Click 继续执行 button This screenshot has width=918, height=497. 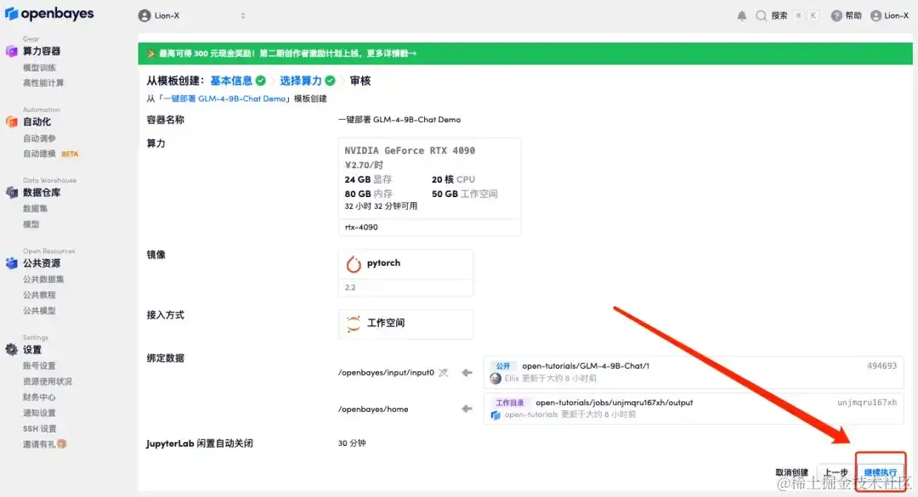pyautogui.click(x=881, y=472)
